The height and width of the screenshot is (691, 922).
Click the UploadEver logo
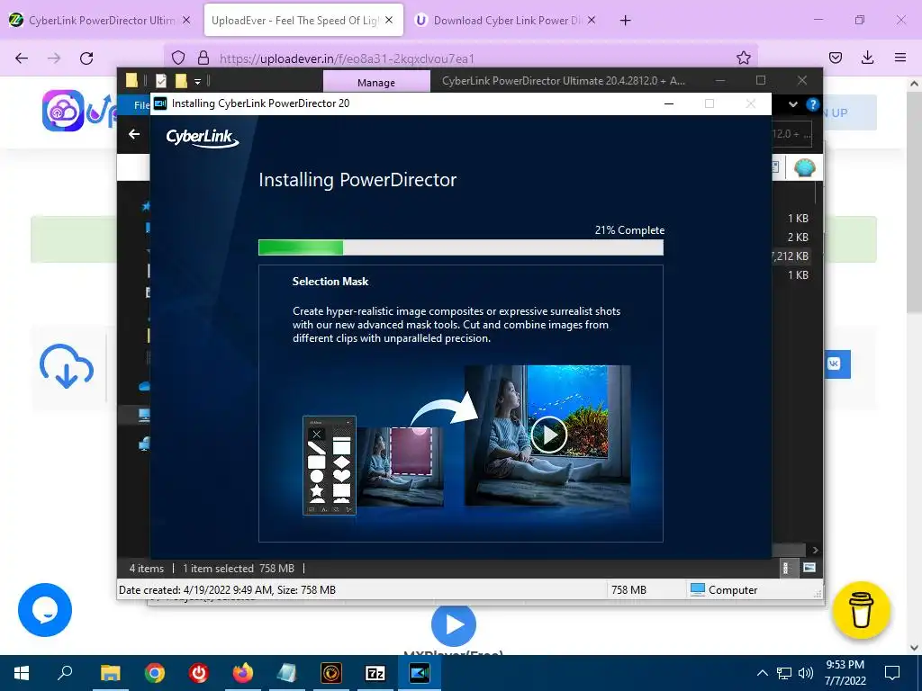[x=80, y=111]
